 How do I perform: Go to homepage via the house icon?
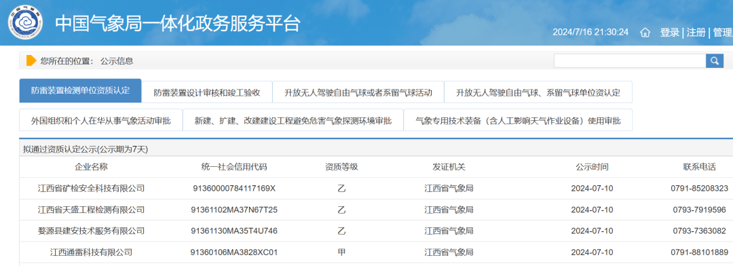pyautogui.click(x=645, y=33)
